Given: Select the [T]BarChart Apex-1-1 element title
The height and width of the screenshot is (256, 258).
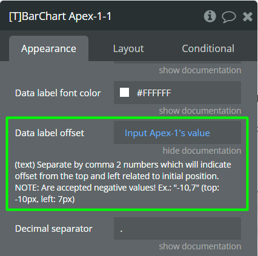Looking at the screenshot, I should coord(60,16).
